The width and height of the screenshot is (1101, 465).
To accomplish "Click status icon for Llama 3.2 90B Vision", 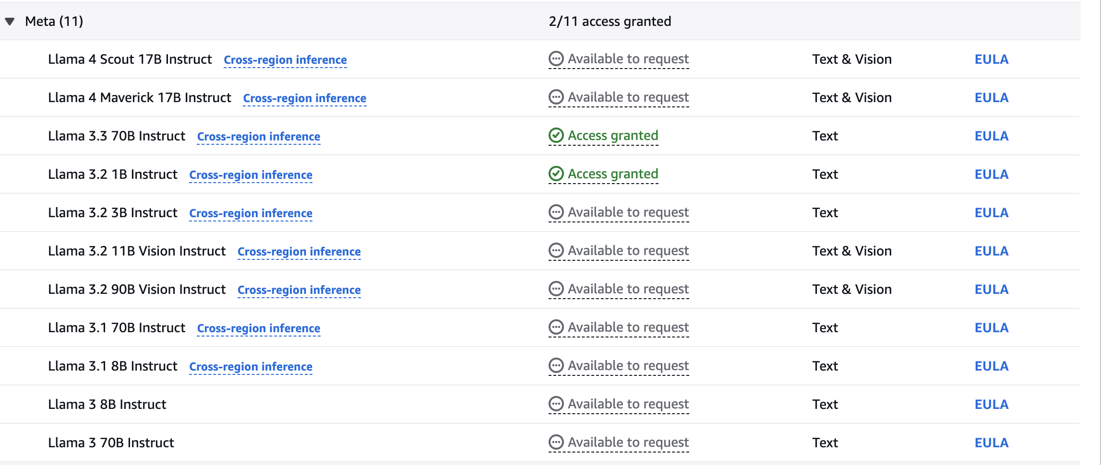I will click(x=556, y=289).
